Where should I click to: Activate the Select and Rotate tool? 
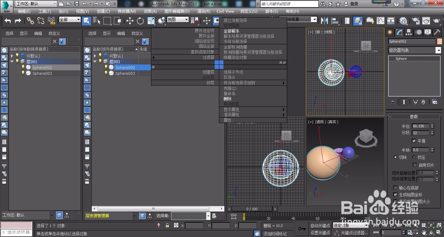tap(140, 21)
